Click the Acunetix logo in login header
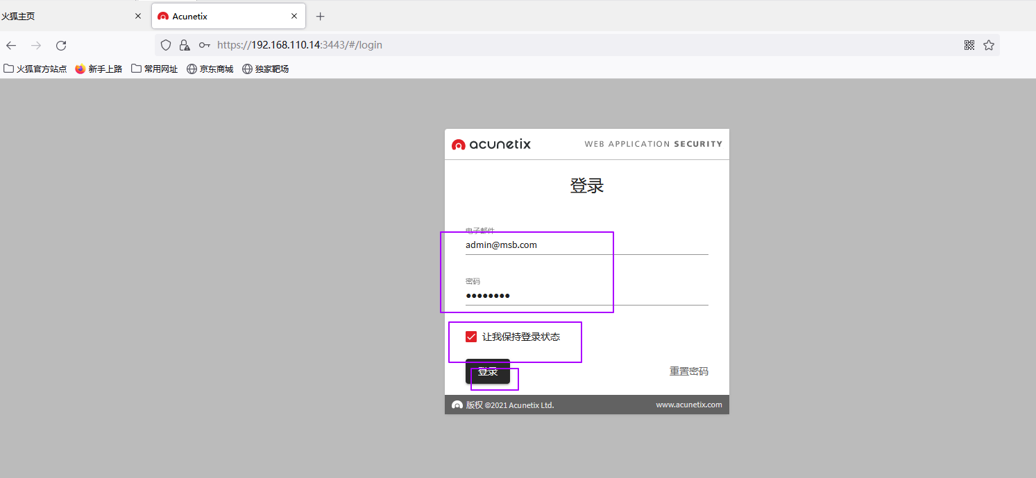 491,144
